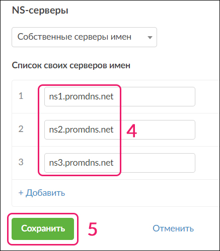
Task: Click the "NS-серверы" section heading
Action: tap(40, 11)
